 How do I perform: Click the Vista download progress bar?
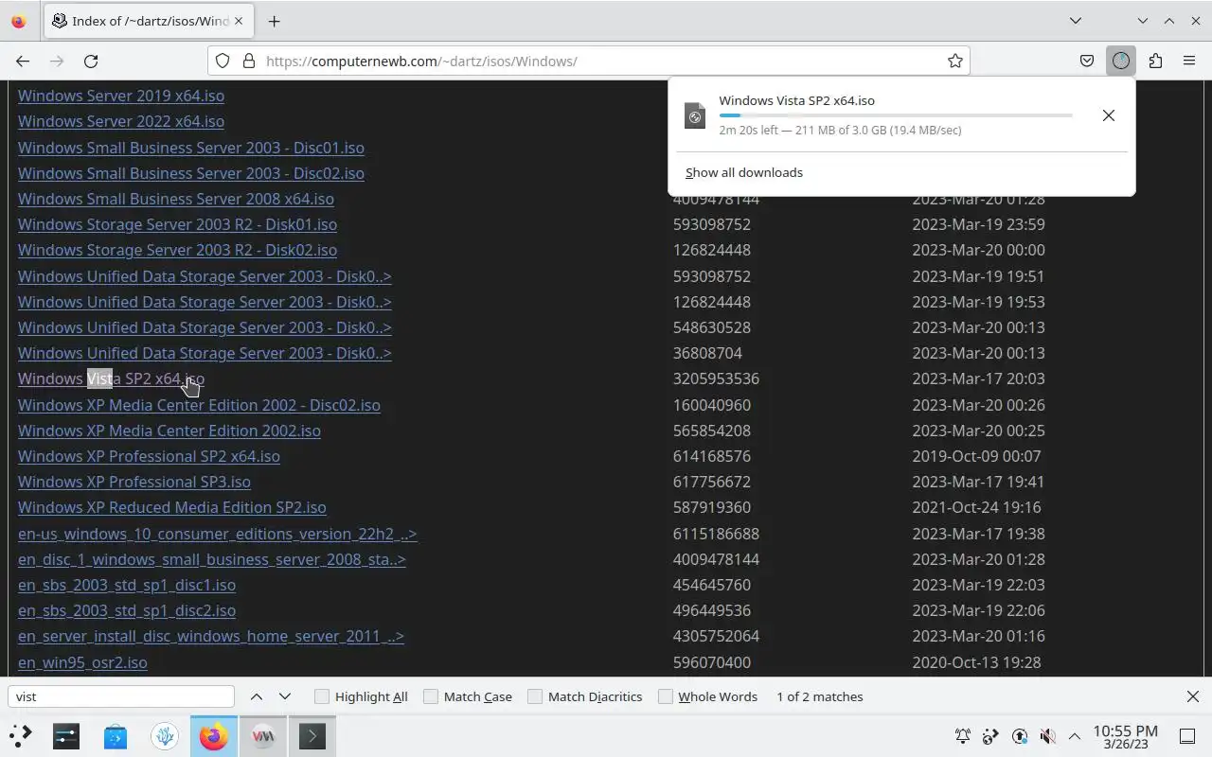(x=896, y=115)
